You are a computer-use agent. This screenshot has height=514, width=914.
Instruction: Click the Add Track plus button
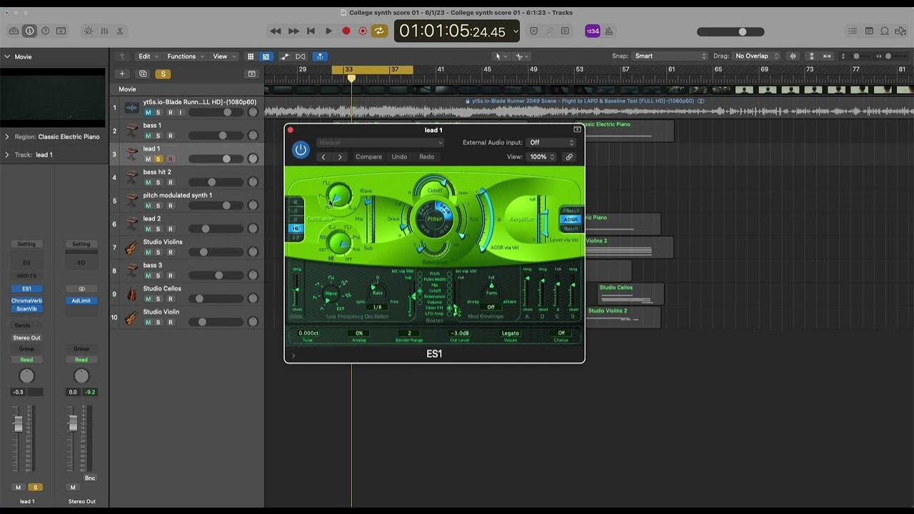[x=122, y=74]
